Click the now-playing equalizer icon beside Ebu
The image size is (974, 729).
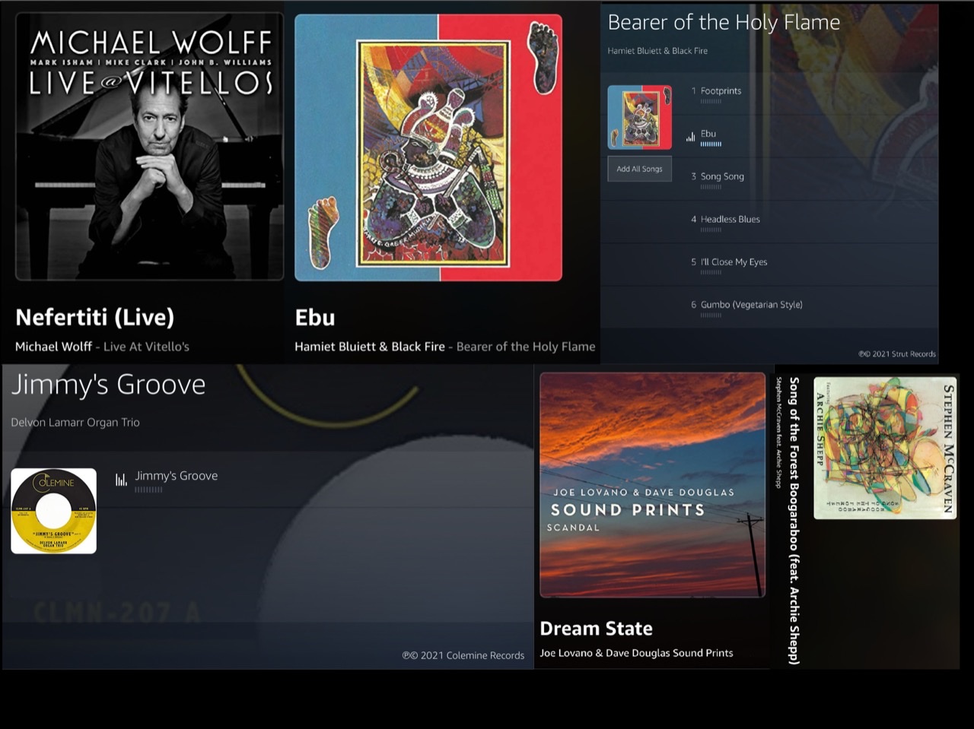click(x=690, y=137)
